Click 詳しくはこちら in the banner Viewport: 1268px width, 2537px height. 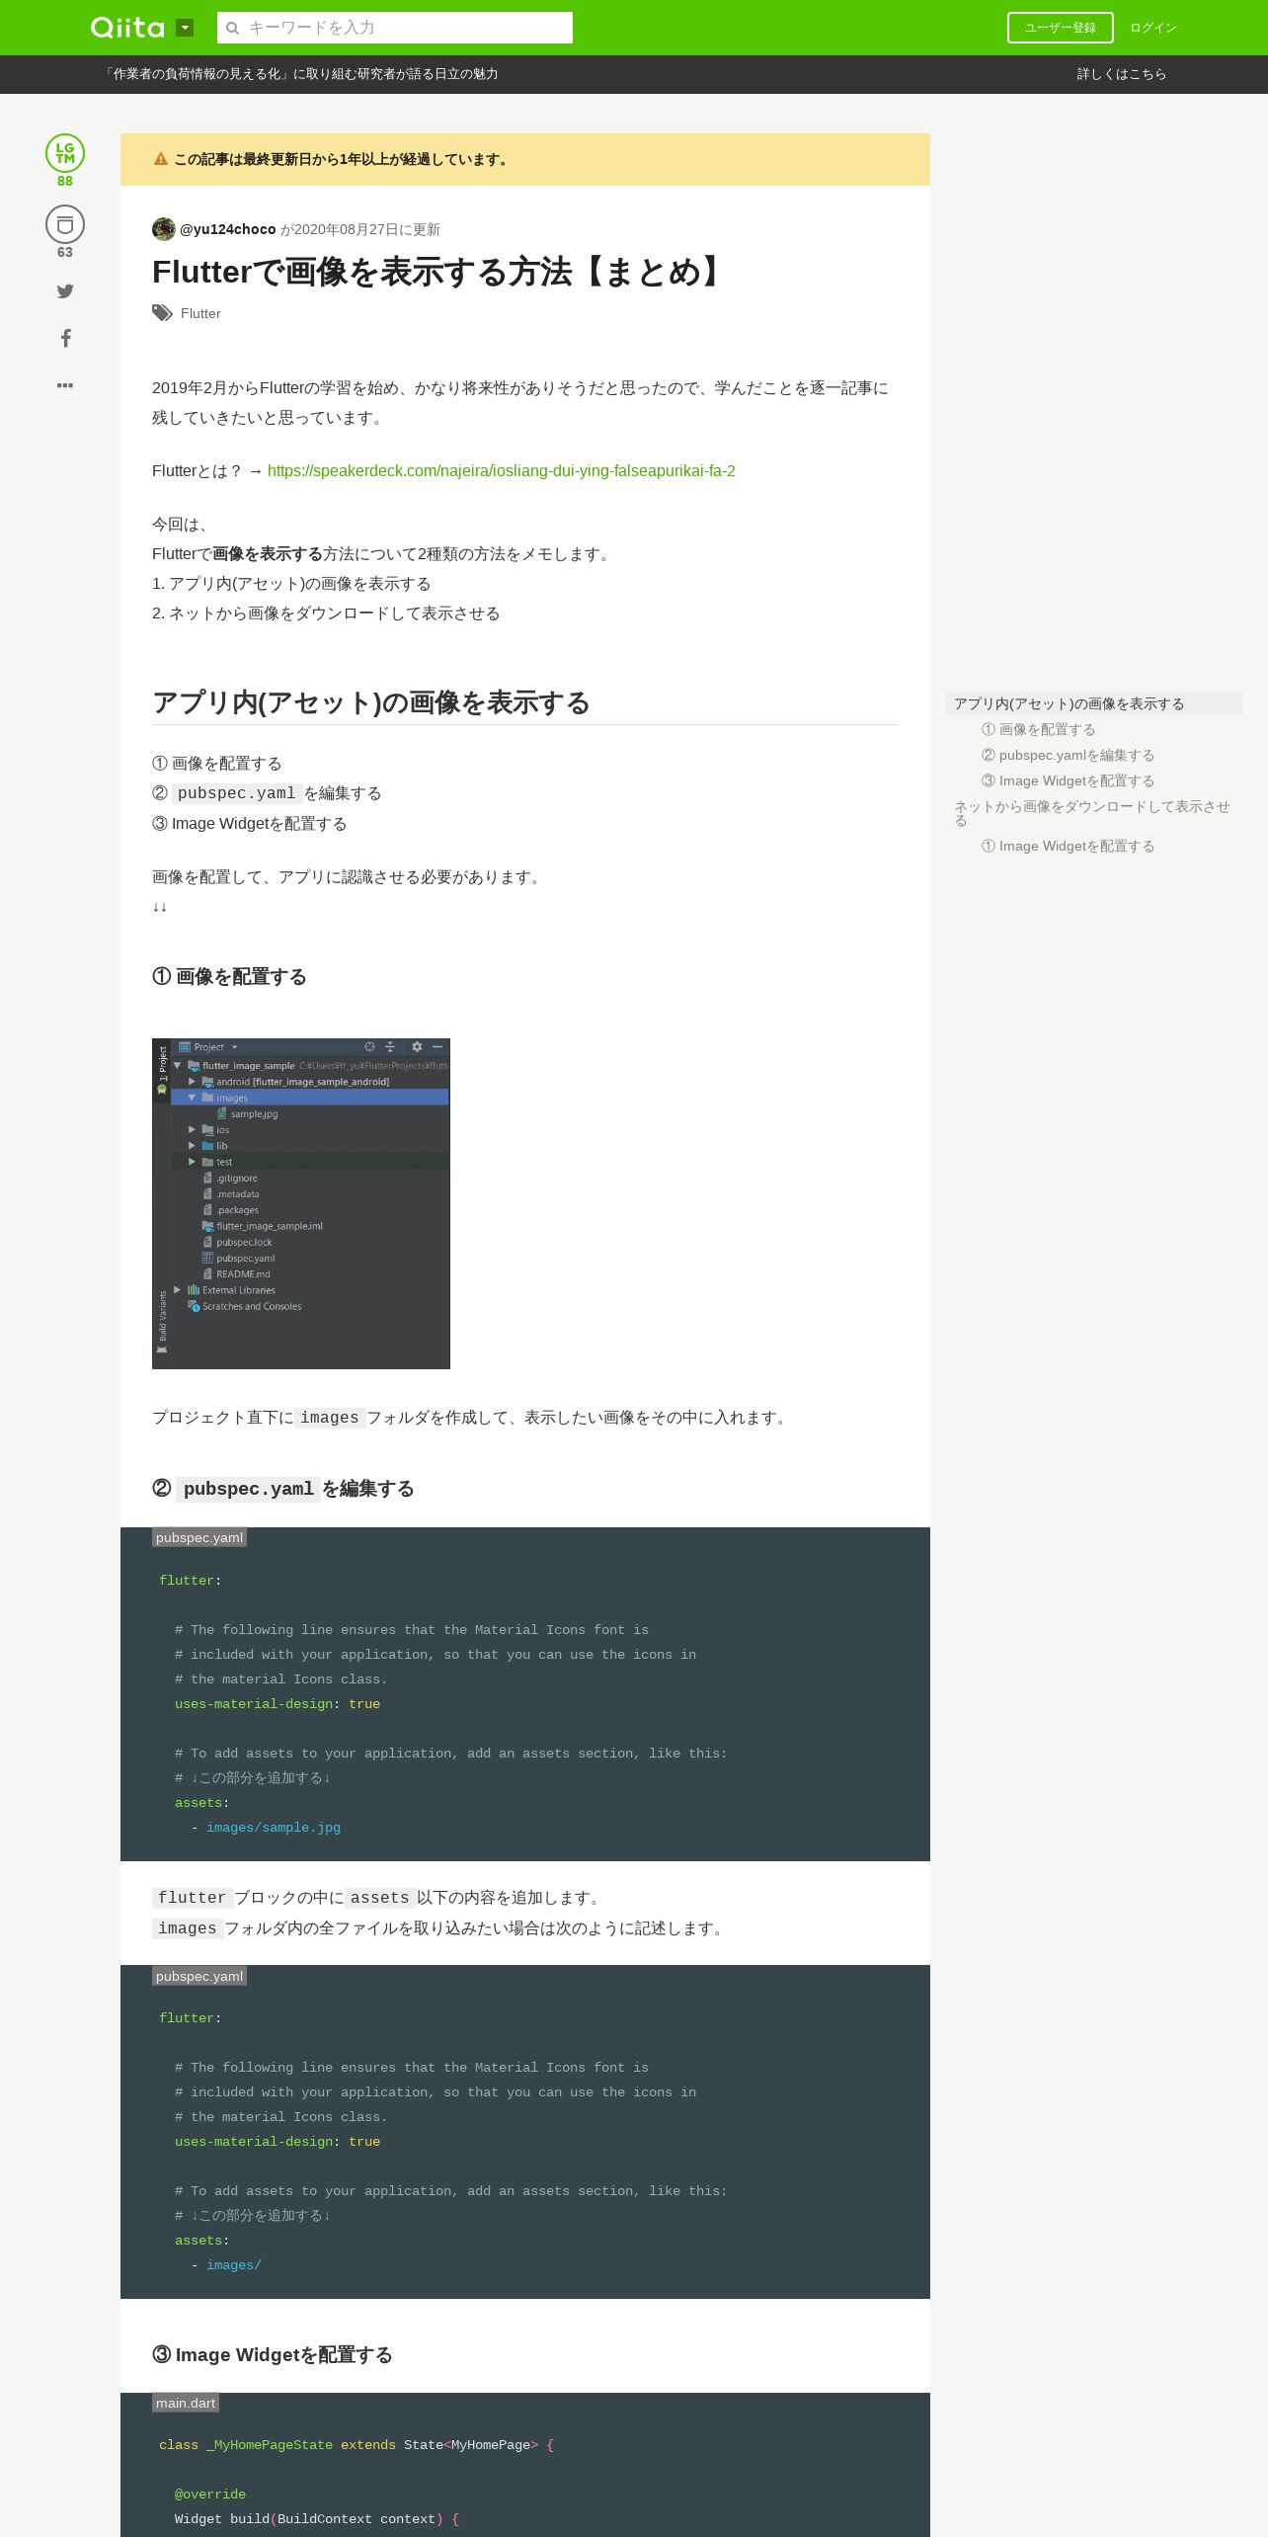(1121, 74)
